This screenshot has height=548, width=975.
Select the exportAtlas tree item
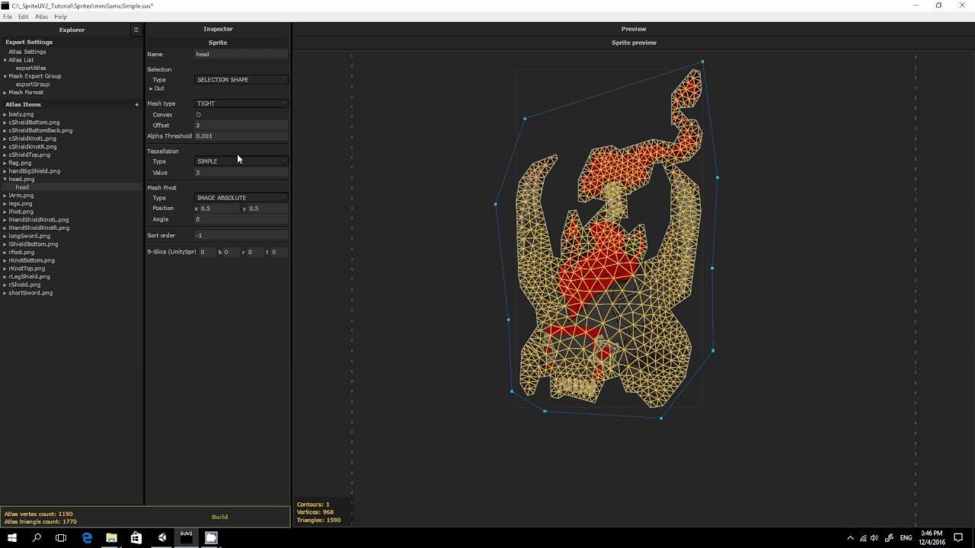[29, 68]
